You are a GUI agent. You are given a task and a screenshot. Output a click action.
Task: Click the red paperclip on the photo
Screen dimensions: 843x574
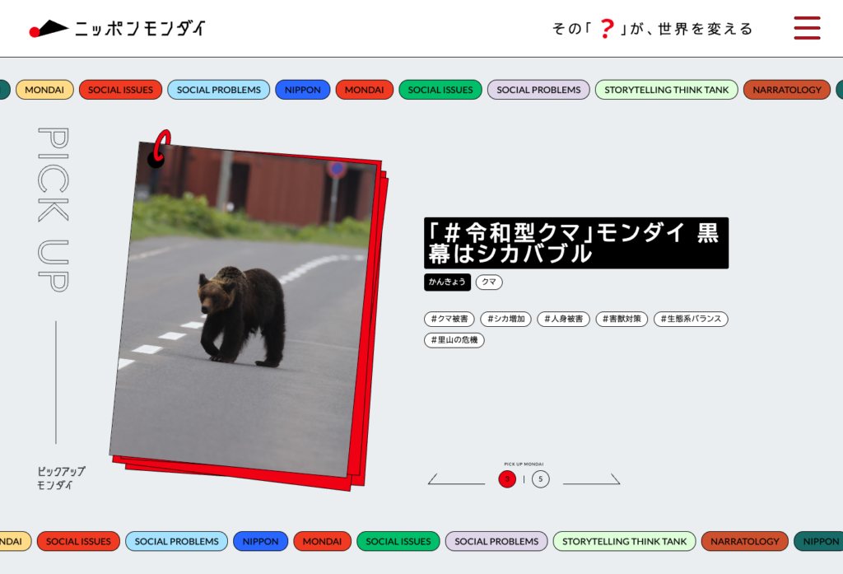click(x=161, y=148)
